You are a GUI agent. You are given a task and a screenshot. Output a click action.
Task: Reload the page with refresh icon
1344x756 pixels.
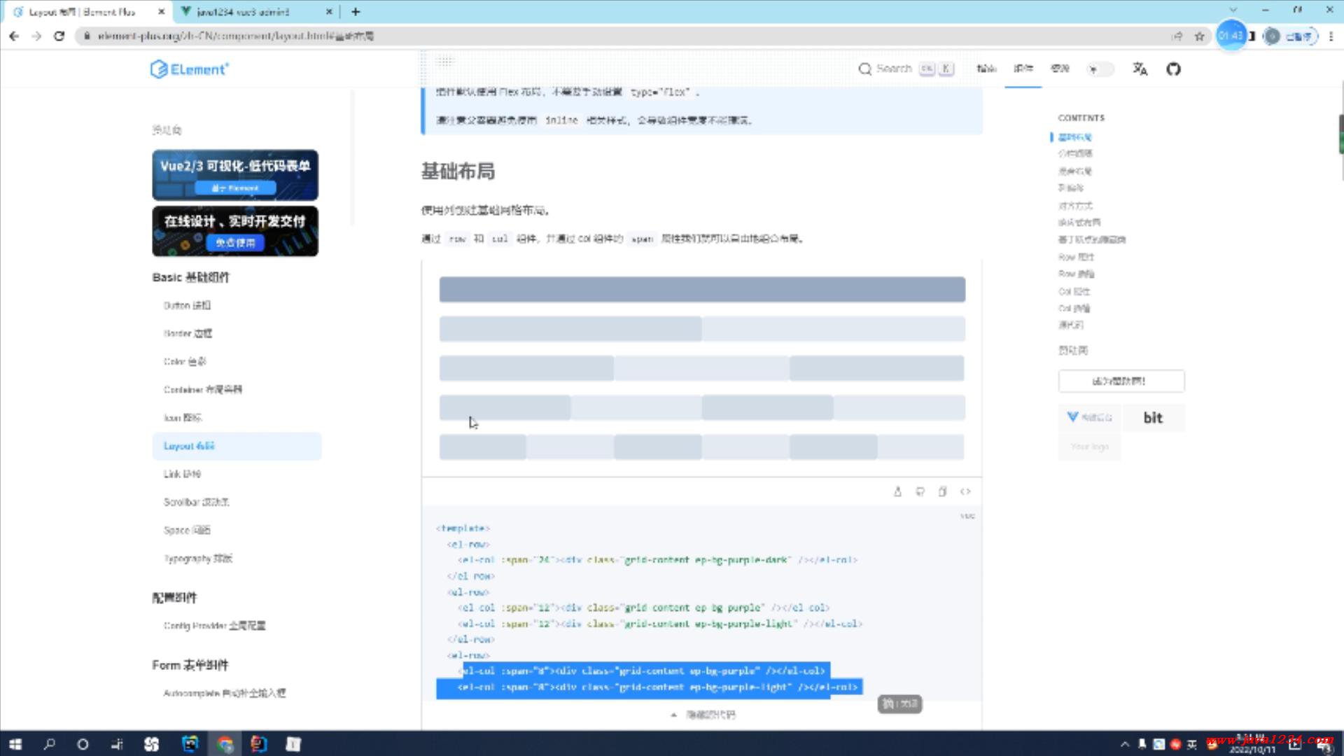[59, 36]
